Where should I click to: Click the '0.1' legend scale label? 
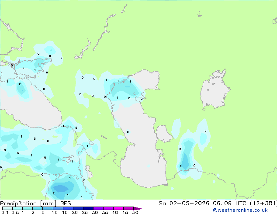coord(5,212)
